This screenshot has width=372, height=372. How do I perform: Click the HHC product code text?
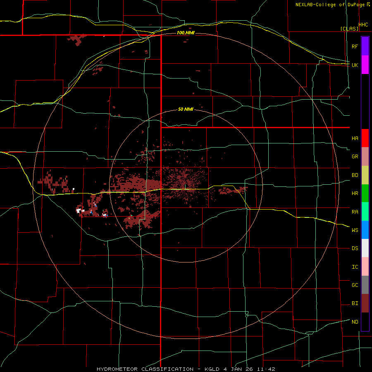point(363,25)
